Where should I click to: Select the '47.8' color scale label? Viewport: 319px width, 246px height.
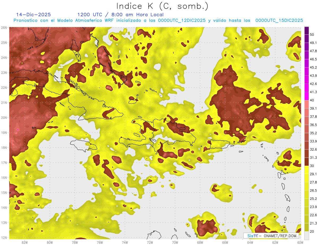[314, 51]
